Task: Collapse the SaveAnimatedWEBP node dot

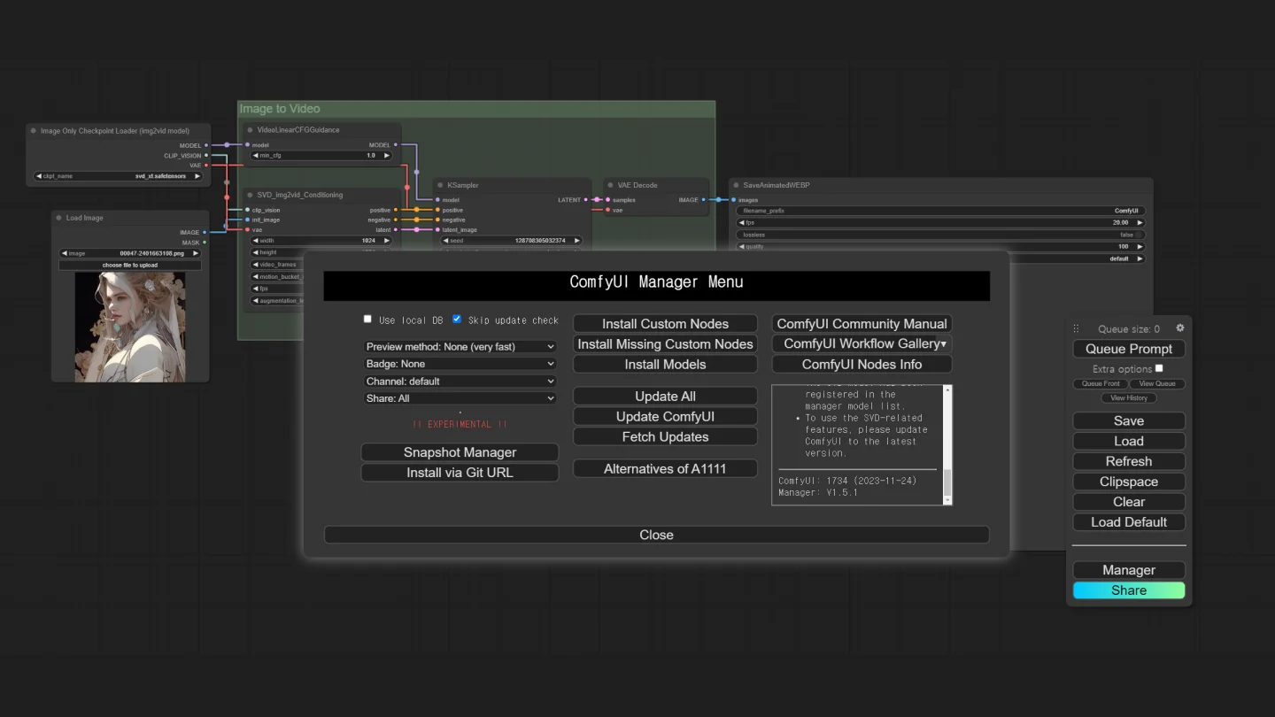Action: [x=736, y=186]
